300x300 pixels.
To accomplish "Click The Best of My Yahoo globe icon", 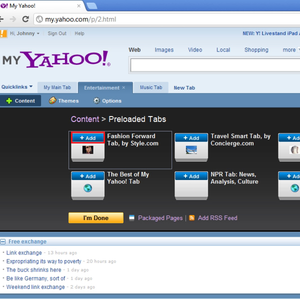I will pyautogui.click(x=88, y=188).
